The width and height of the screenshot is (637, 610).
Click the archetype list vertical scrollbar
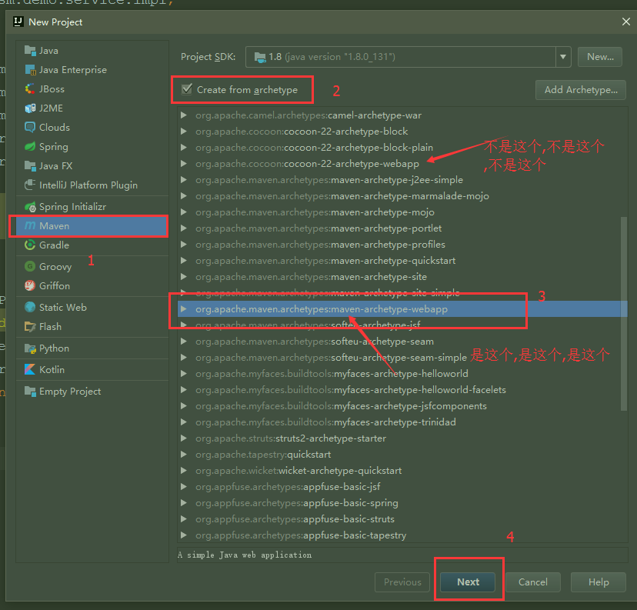[624, 314]
